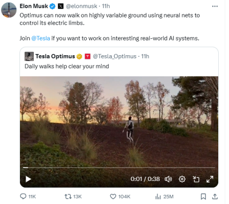Like the post via the 104K heart icon
Viewport: 229px width, 204px height.
pyautogui.click(x=113, y=196)
